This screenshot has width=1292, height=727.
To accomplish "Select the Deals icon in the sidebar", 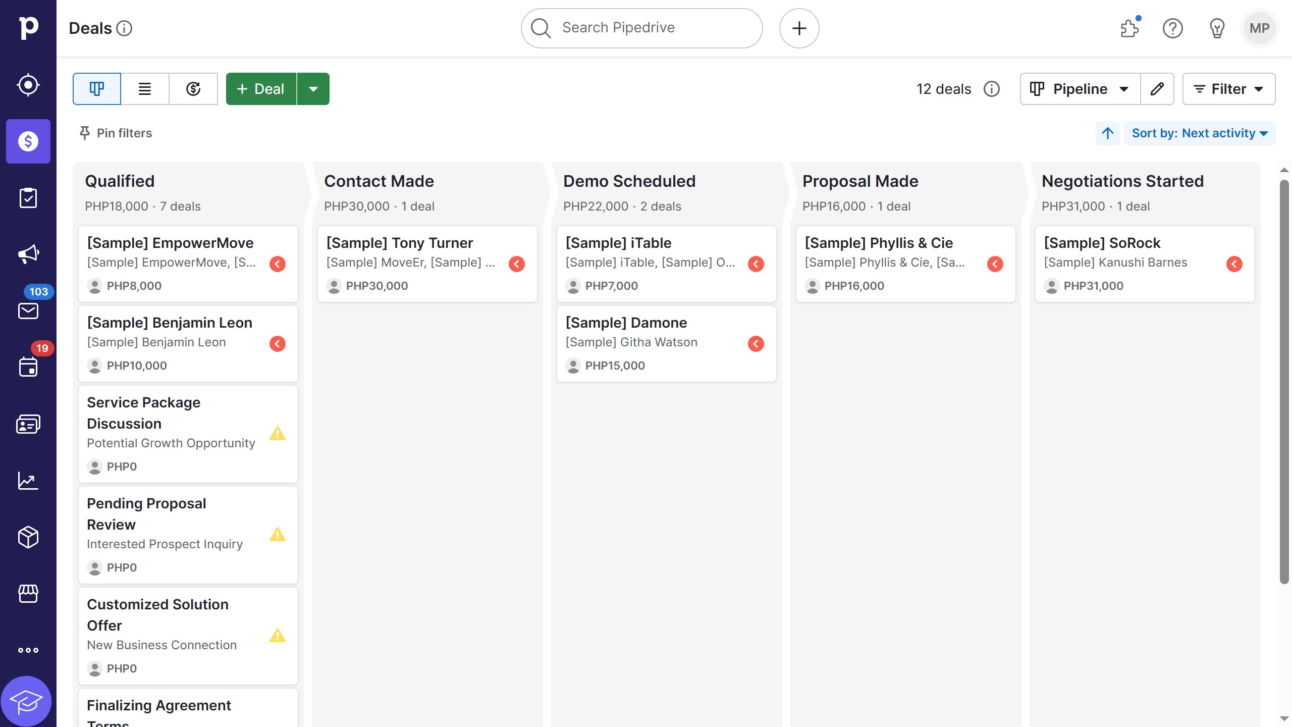I will 28,141.
